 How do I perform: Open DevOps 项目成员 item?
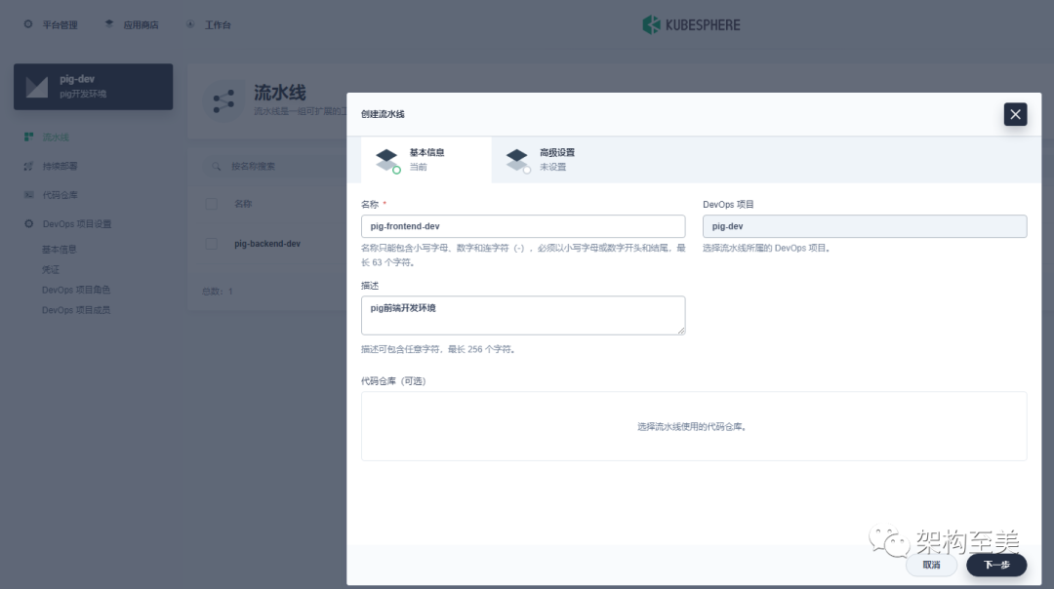(x=76, y=309)
